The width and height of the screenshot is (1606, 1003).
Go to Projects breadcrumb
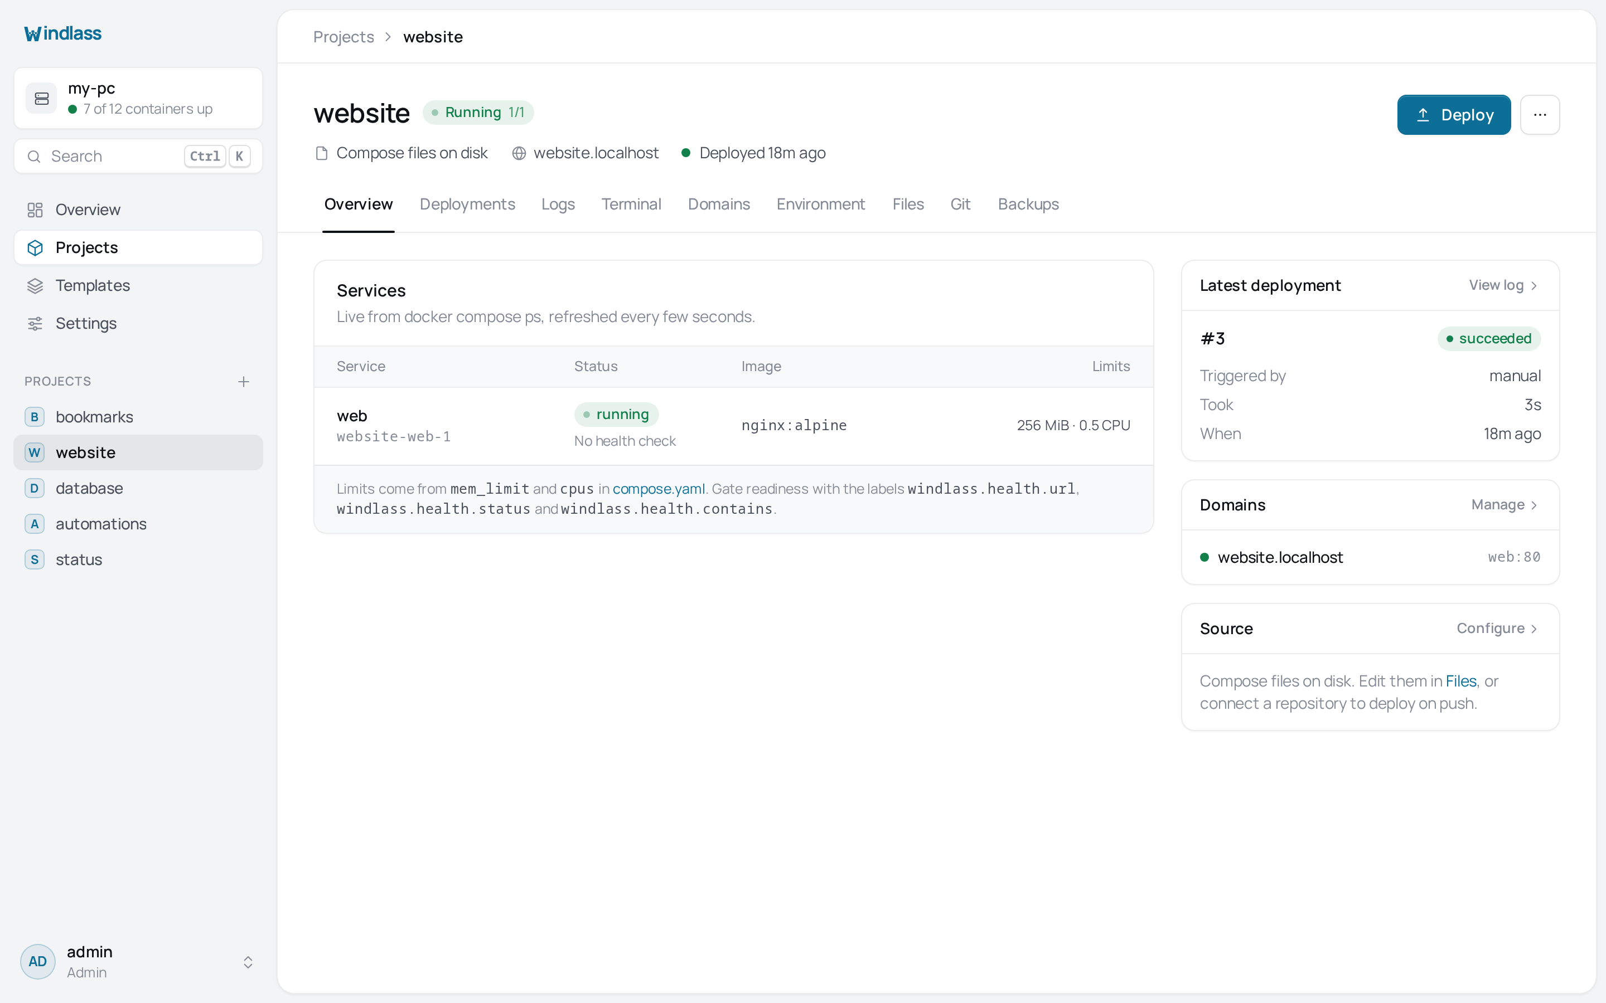click(344, 37)
